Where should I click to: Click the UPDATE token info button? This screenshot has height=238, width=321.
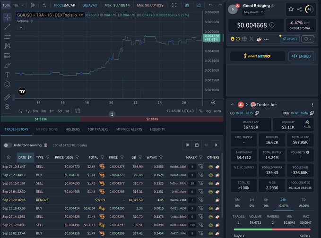290,39
